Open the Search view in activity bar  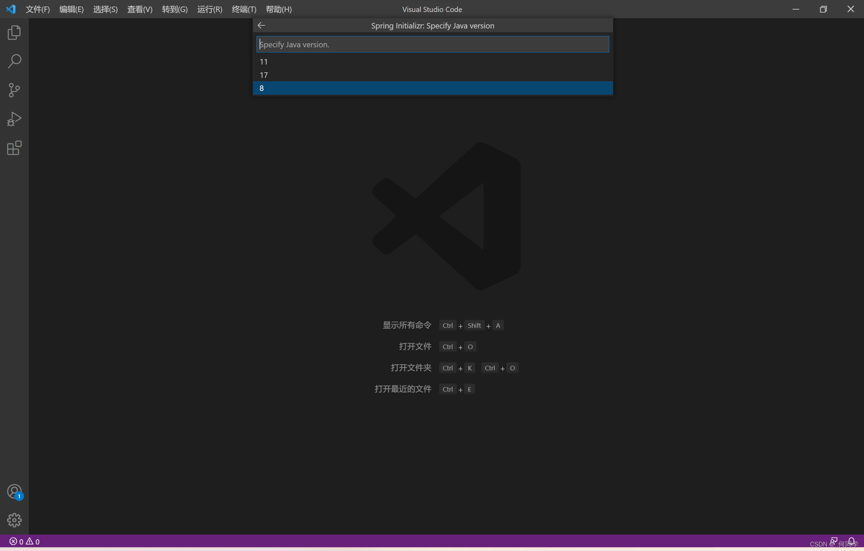[x=14, y=61]
